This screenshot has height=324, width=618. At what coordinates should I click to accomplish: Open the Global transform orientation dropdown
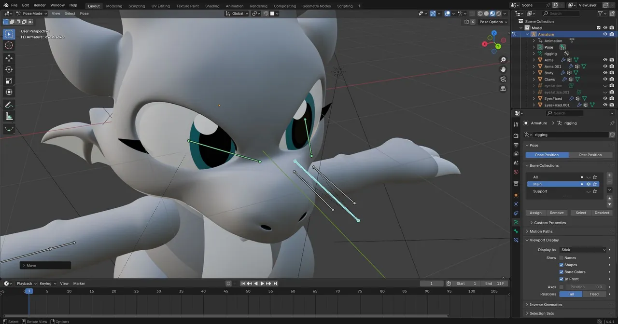click(x=237, y=13)
